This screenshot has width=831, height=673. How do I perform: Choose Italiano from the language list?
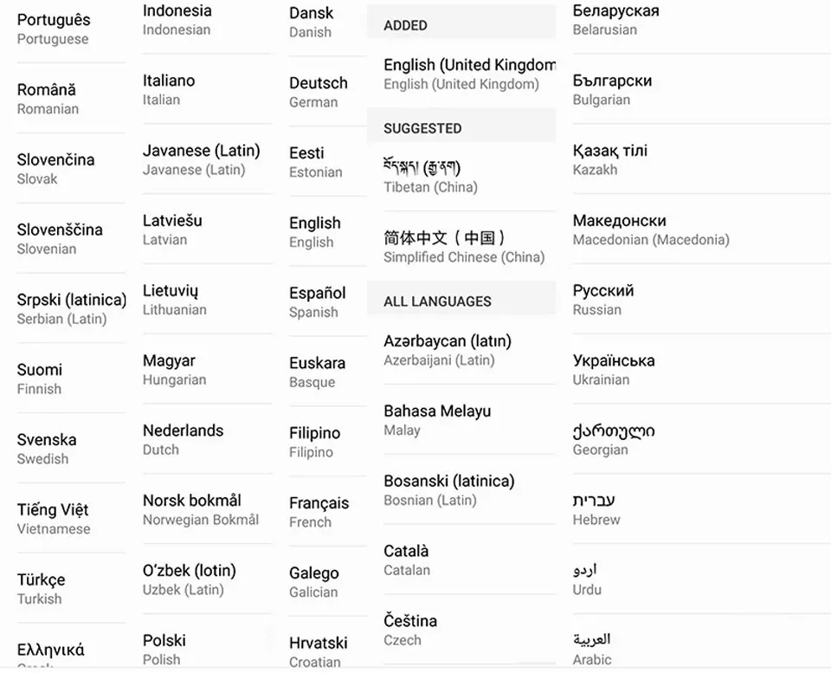pyautogui.click(x=207, y=89)
